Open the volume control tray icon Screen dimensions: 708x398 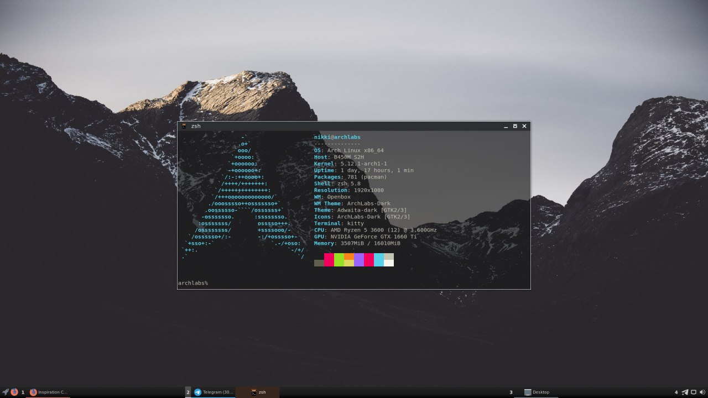[x=702, y=392]
